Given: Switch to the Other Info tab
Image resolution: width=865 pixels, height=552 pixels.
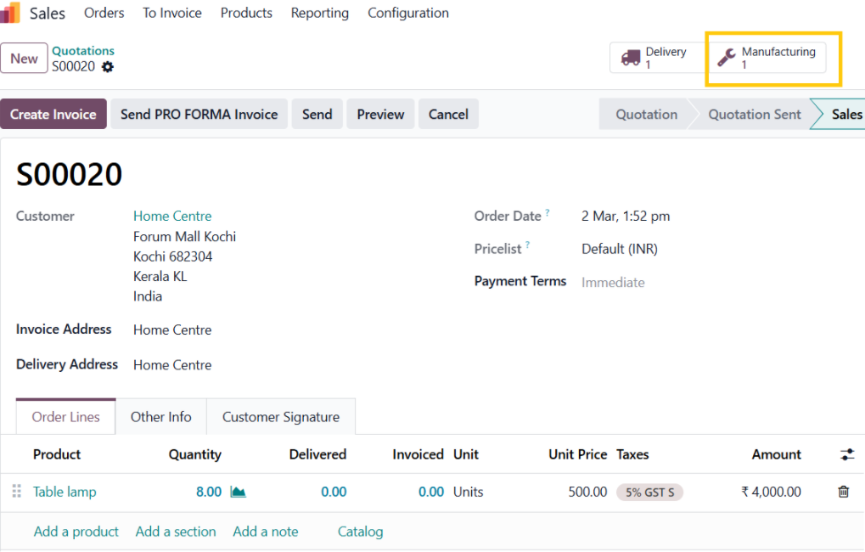Looking at the screenshot, I should 161,417.
